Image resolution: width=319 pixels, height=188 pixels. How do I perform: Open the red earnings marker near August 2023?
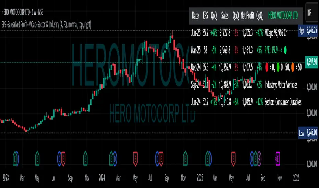(x=63, y=159)
